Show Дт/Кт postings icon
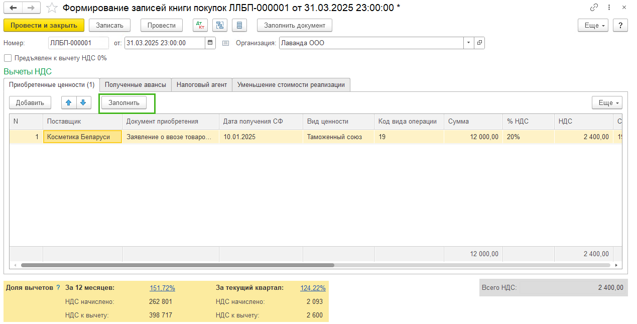637x324 pixels. pos(200,25)
